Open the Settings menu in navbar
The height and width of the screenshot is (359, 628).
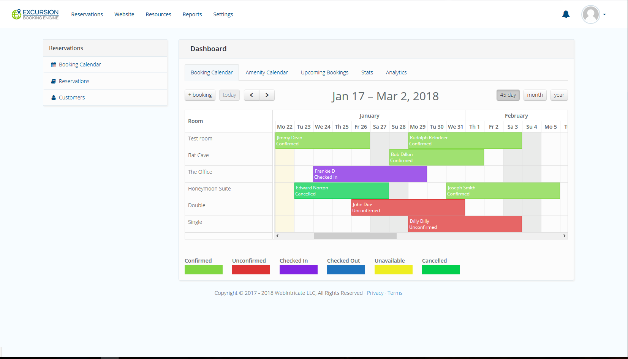pos(223,14)
